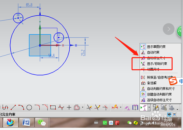Click the green Y axis arrow handle

(40, 27)
